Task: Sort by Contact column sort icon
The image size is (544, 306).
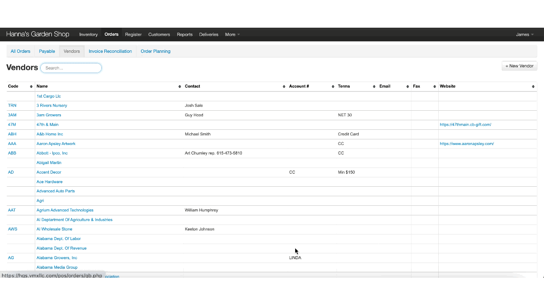Action: (284, 87)
